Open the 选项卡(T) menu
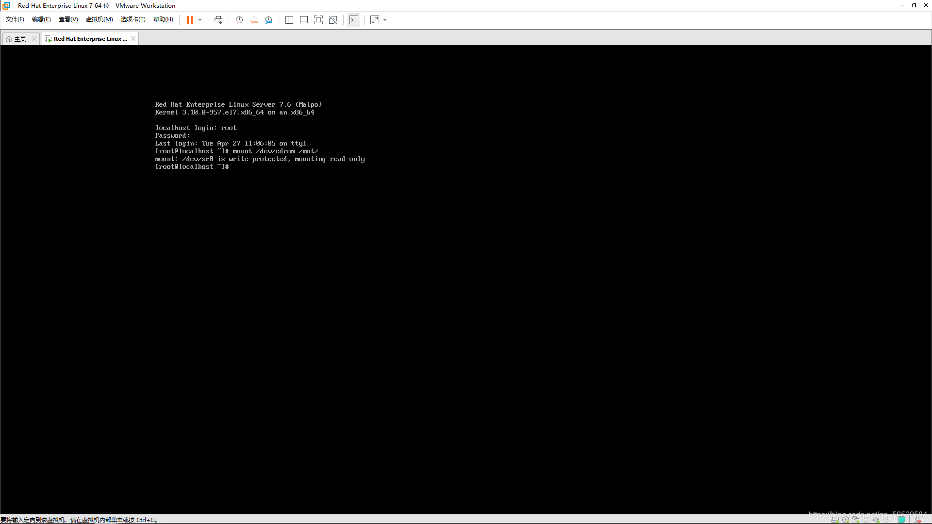The height and width of the screenshot is (524, 932). (133, 19)
